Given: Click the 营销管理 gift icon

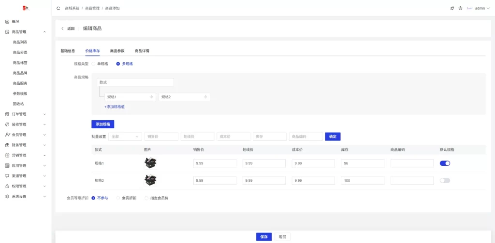Looking at the screenshot, I should 7,155.
